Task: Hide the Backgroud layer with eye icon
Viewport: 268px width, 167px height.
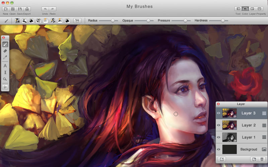Action: click(219, 149)
